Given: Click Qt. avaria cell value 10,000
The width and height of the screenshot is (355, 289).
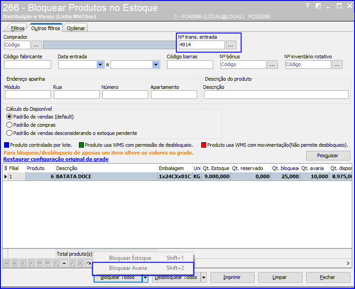Looking at the screenshot, I should click(314, 176).
